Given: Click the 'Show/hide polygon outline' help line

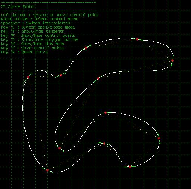Looking at the screenshot, I should 40,40.
